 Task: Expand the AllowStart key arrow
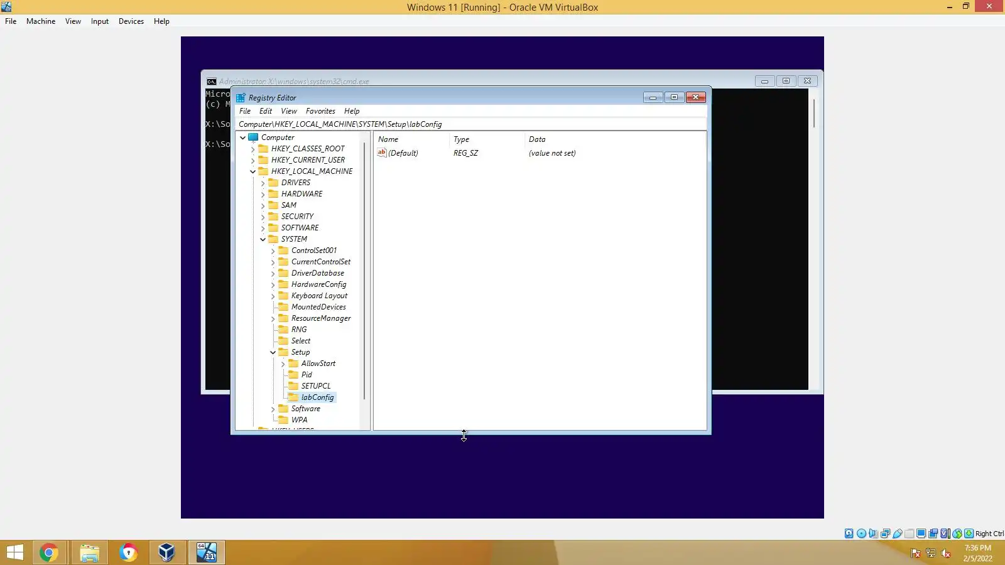tap(283, 363)
